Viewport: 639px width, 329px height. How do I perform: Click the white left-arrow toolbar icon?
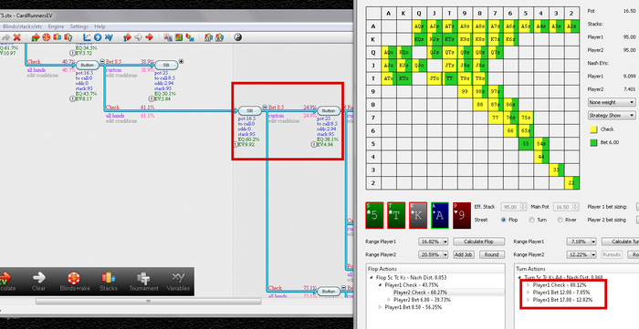pyautogui.click(x=138, y=37)
